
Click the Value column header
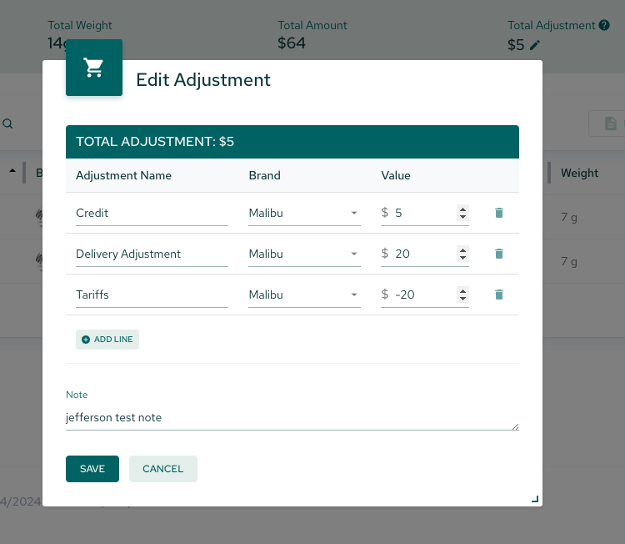pyautogui.click(x=395, y=175)
